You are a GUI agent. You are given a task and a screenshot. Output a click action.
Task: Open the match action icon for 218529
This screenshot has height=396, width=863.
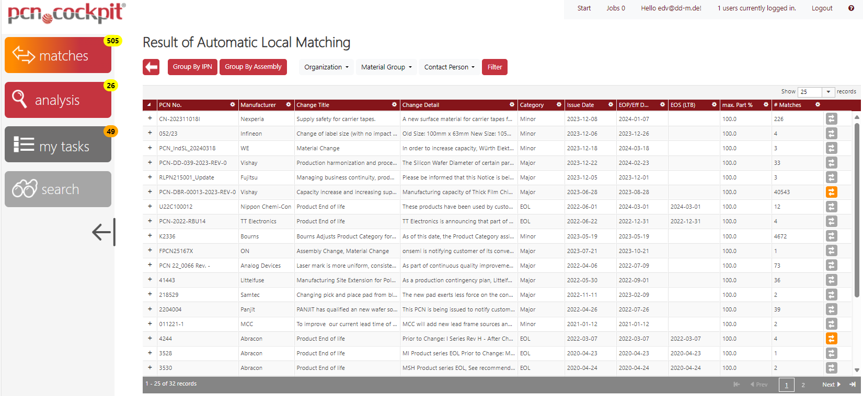[831, 295]
